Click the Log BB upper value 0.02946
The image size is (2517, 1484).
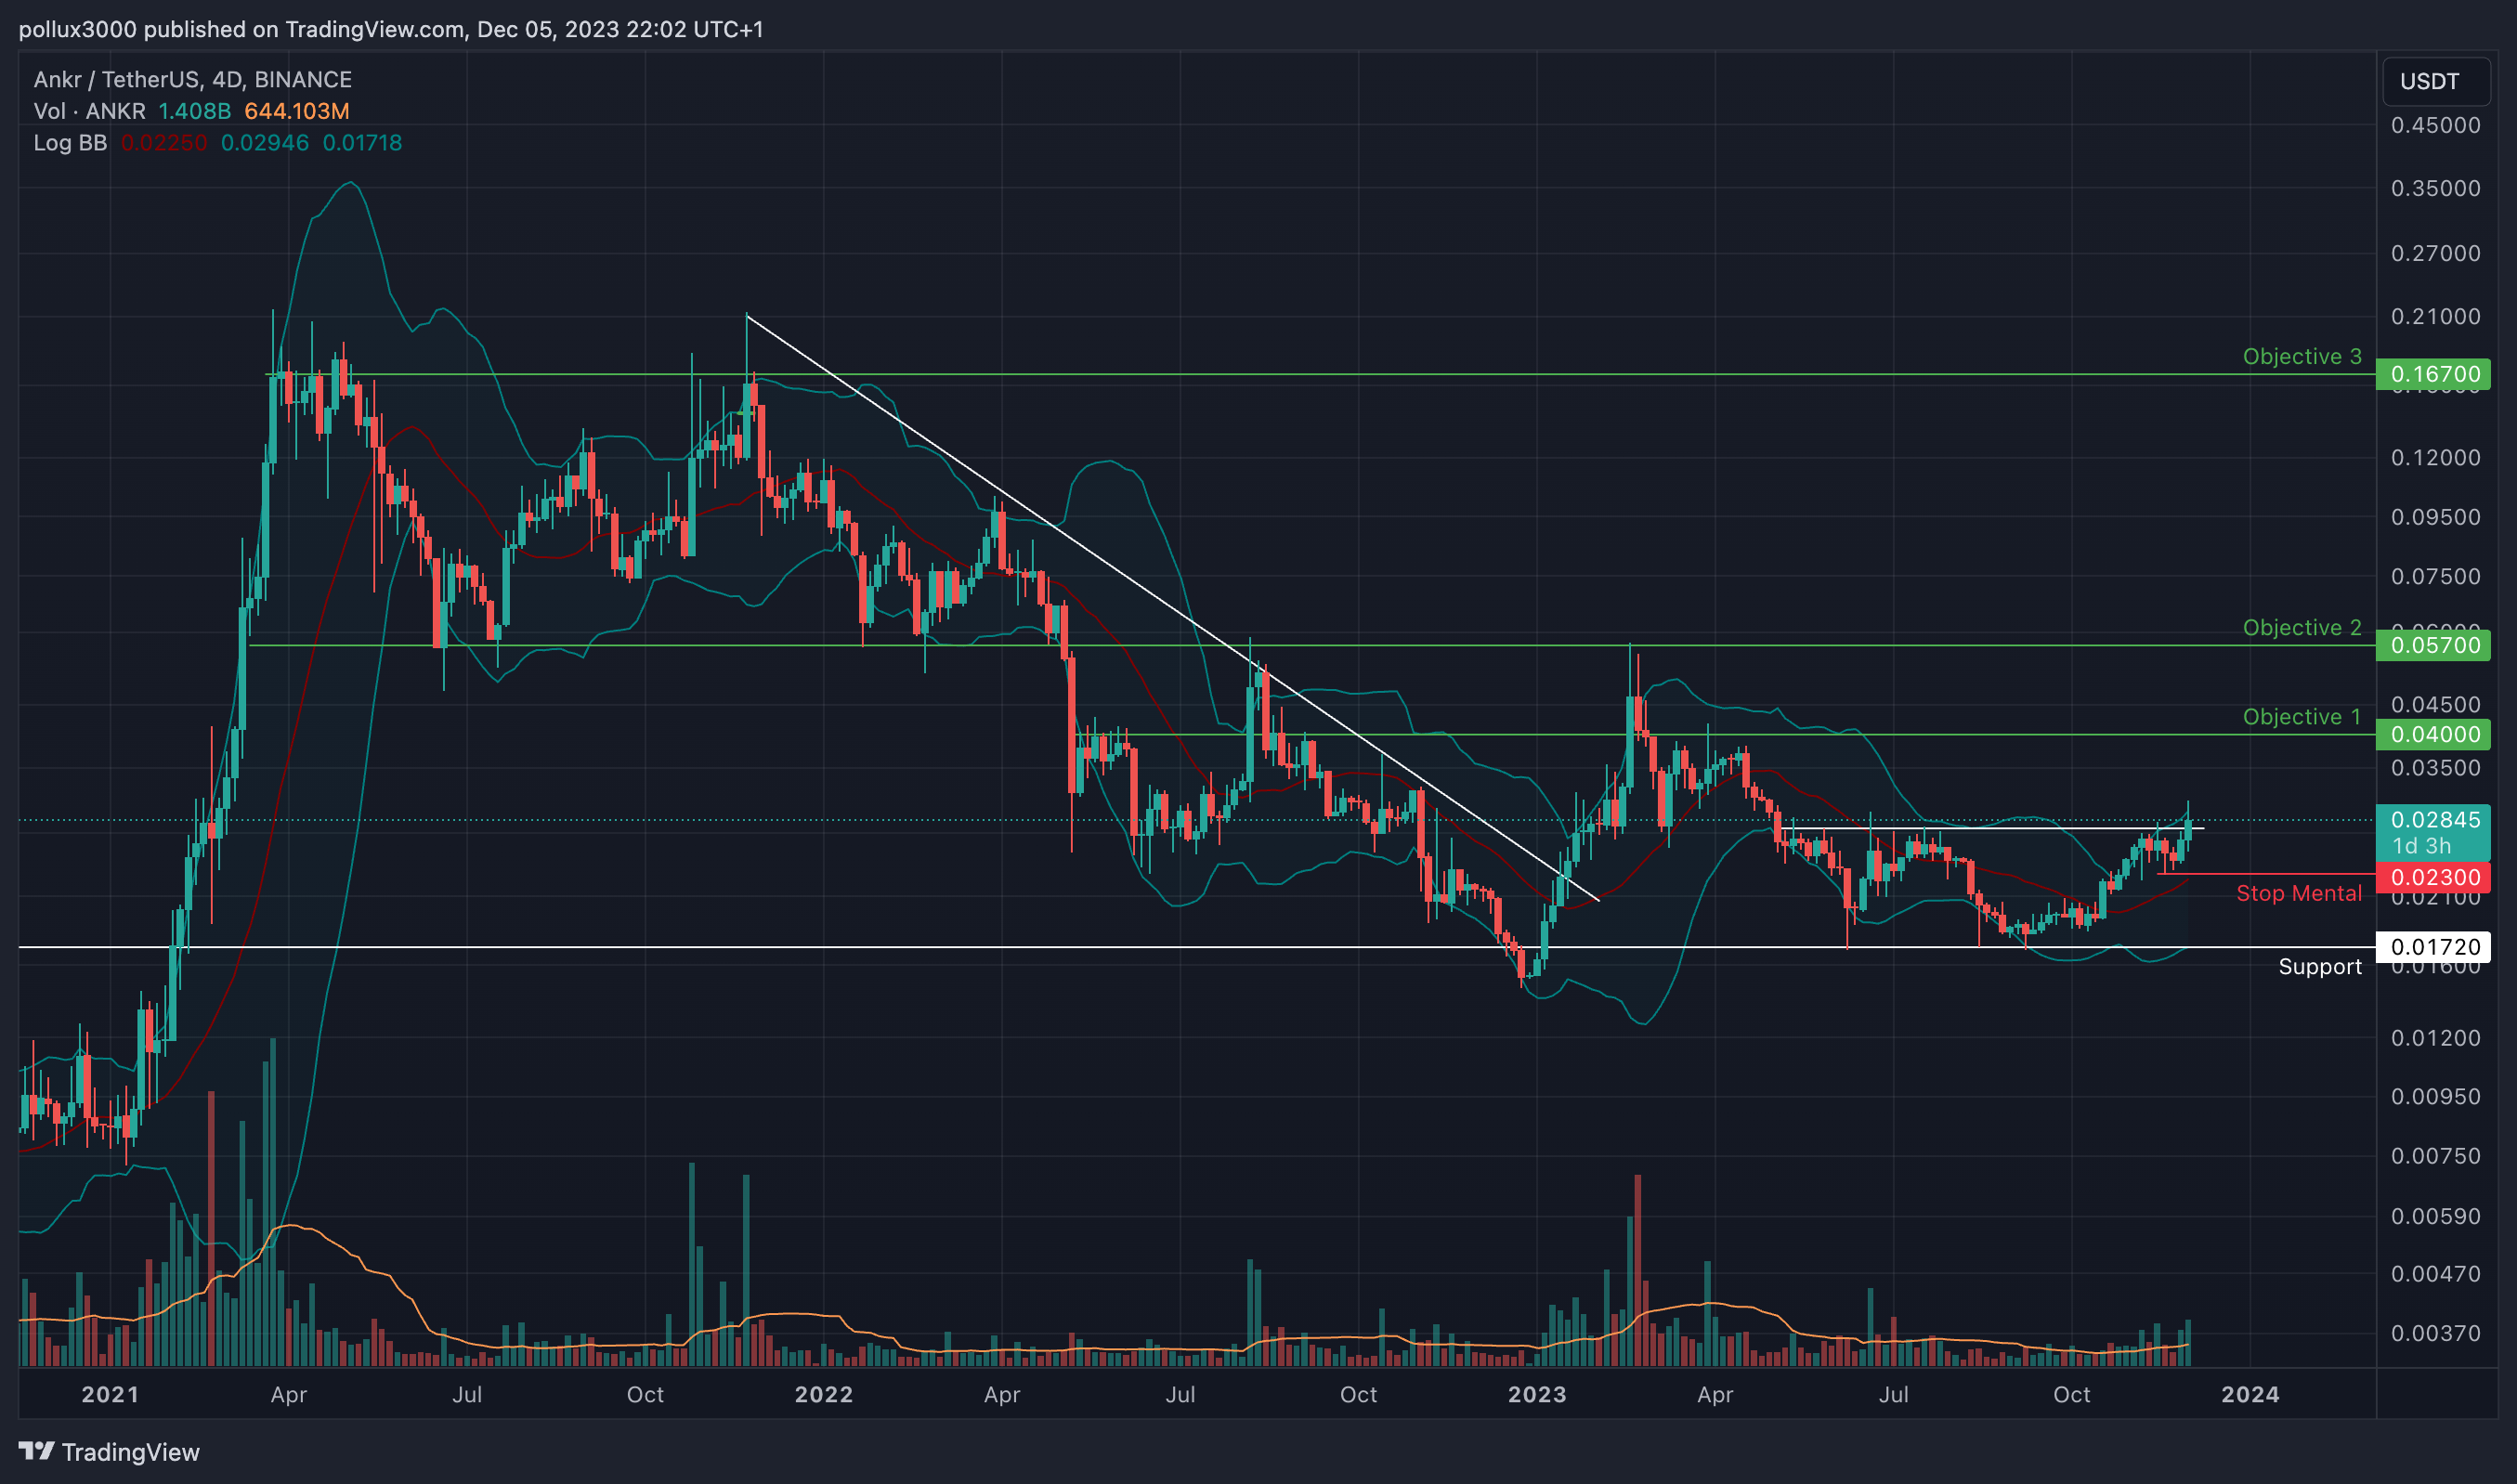(x=264, y=143)
